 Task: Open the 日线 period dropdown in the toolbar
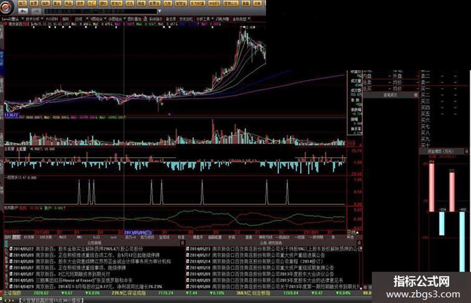81,18
